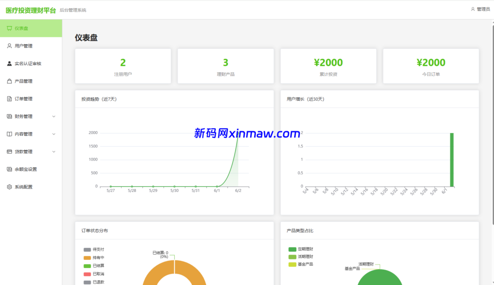Click the 订单管理 document icon
Viewport: 494px width, 285px height.
(x=10, y=99)
